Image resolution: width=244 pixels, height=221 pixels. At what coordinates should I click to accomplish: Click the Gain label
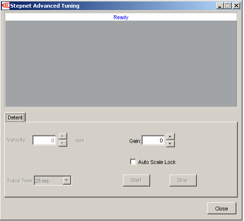pyautogui.click(x=135, y=141)
